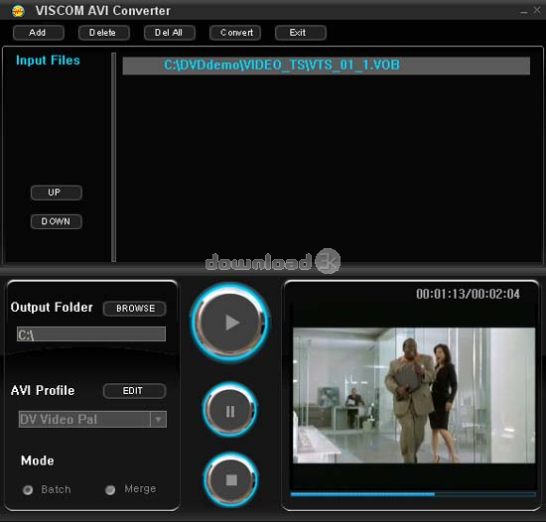The image size is (546, 522).
Task: Move the selected file UP
Action: (57, 193)
